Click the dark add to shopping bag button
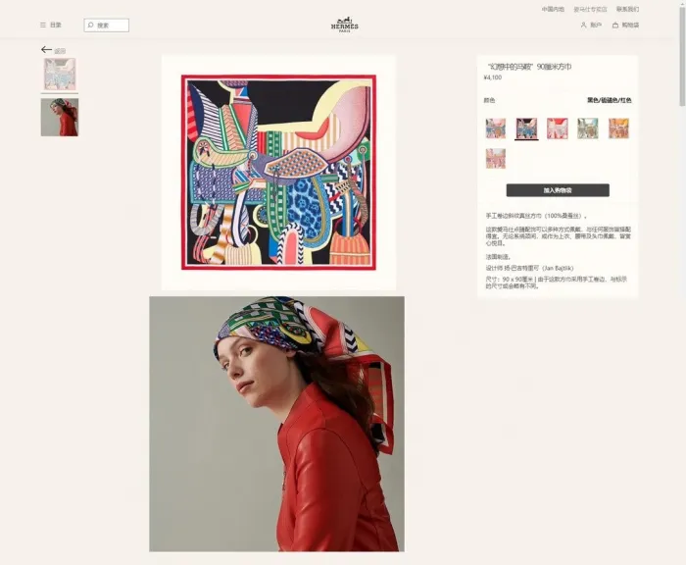Image resolution: width=686 pixels, height=565 pixels. 558,190
